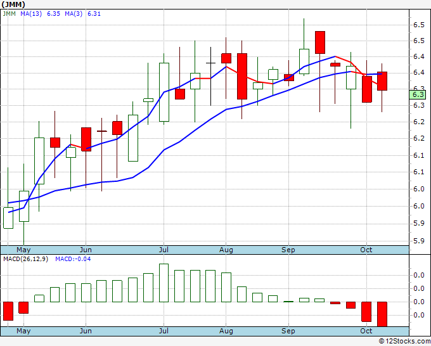The image size is (431, 346).
Task: Click the Aug label on price timeline
Action: coord(226,250)
